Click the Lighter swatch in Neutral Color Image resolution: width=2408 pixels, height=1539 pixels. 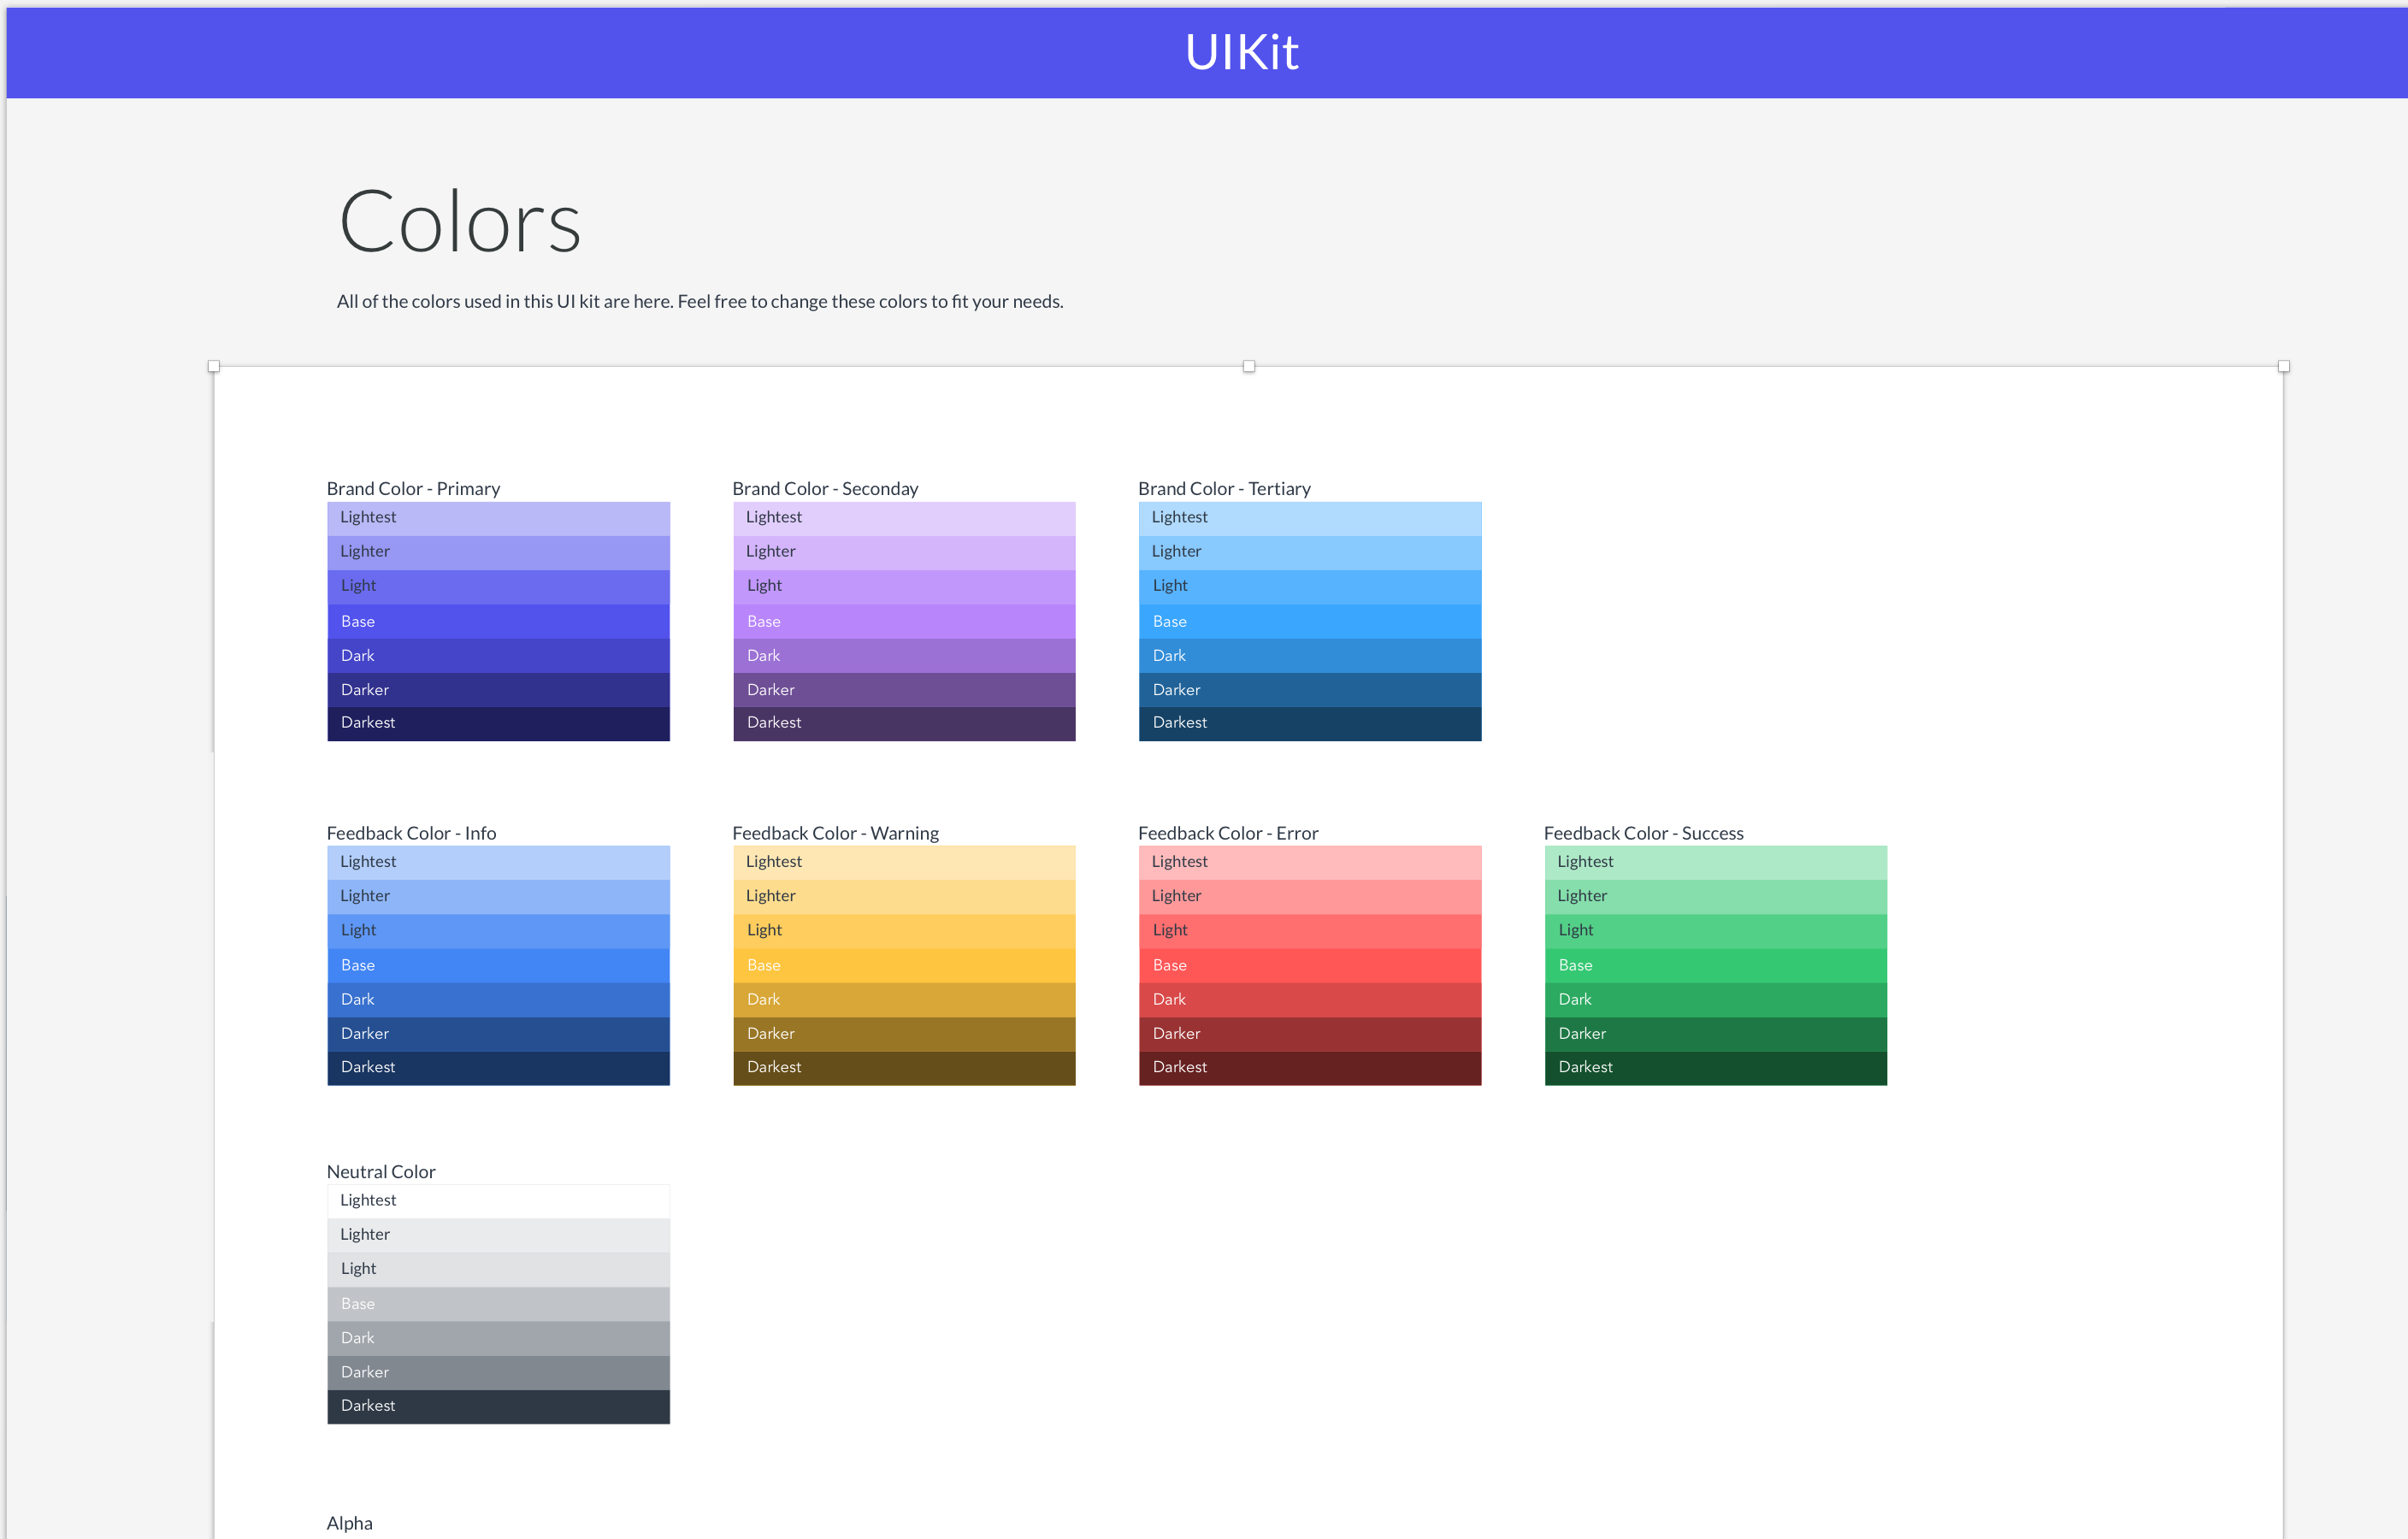tap(498, 1235)
